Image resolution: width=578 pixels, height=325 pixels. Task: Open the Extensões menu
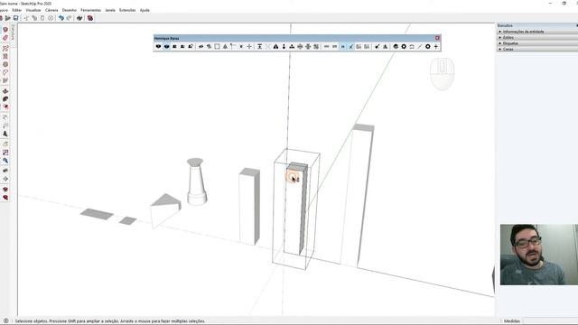127,10
